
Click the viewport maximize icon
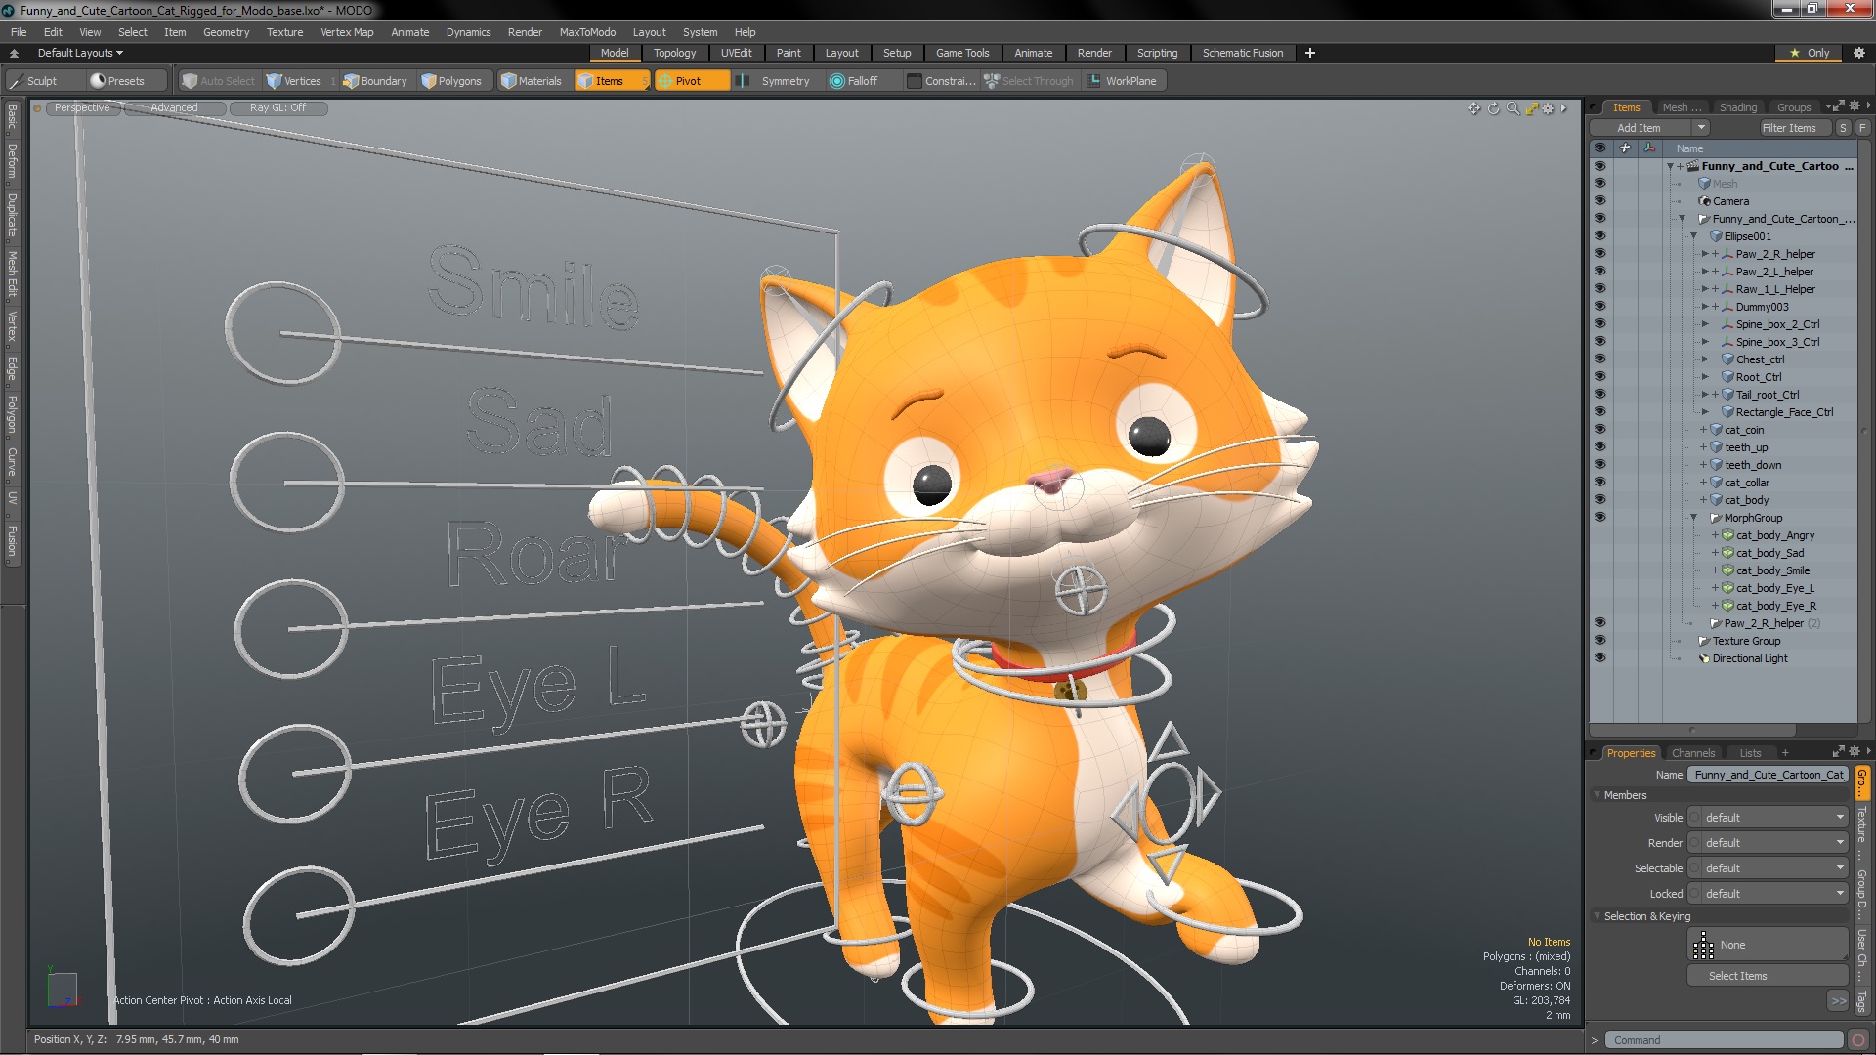(1531, 108)
